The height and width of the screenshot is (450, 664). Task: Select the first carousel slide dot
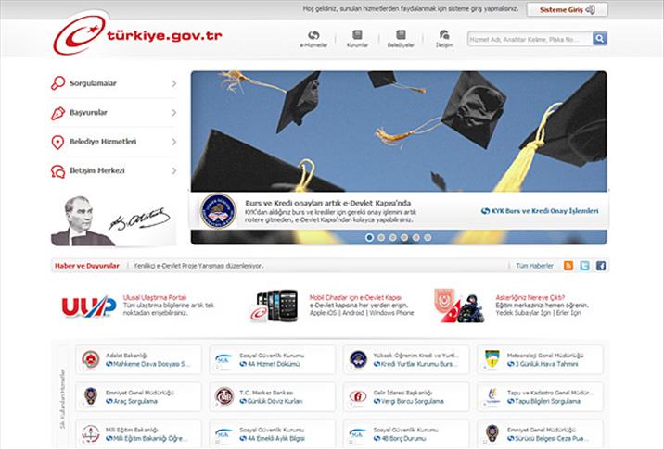coord(369,237)
